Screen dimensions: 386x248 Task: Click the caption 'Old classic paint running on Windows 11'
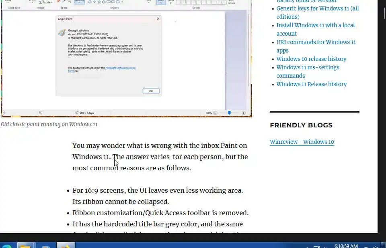click(x=49, y=124)
